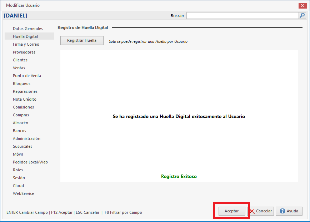Click the Registro de Huella Digital heading
This screenshot has height=222, width=310.
pyautogui.click(x=83, y=27)
